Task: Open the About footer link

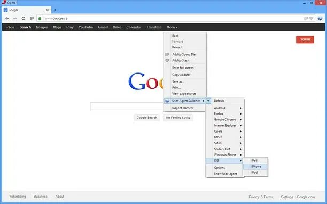Action: [60, 197]
